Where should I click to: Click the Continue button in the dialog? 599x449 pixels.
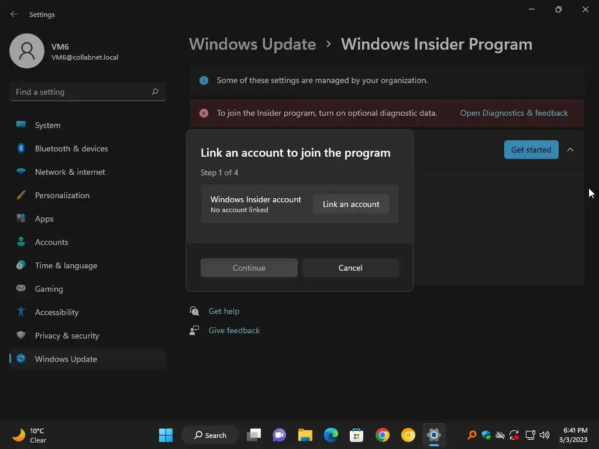click(249, 268)
